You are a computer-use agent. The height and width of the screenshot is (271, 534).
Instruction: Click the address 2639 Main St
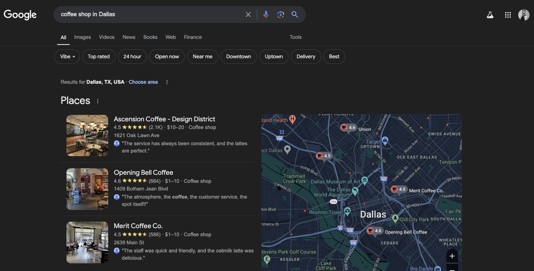click(129, 243)
